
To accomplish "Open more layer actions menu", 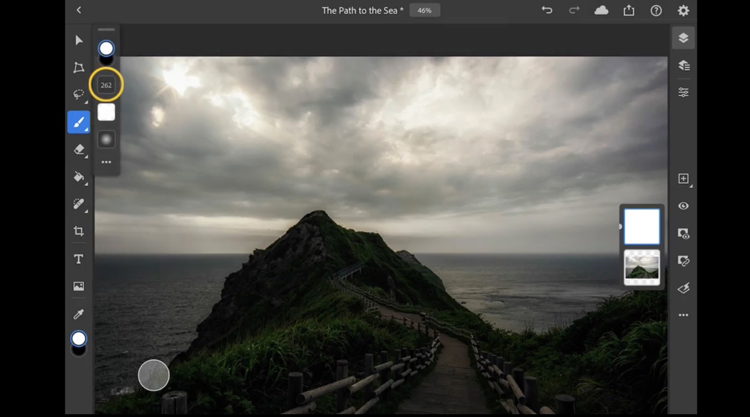I will click(x=684, y=315).
